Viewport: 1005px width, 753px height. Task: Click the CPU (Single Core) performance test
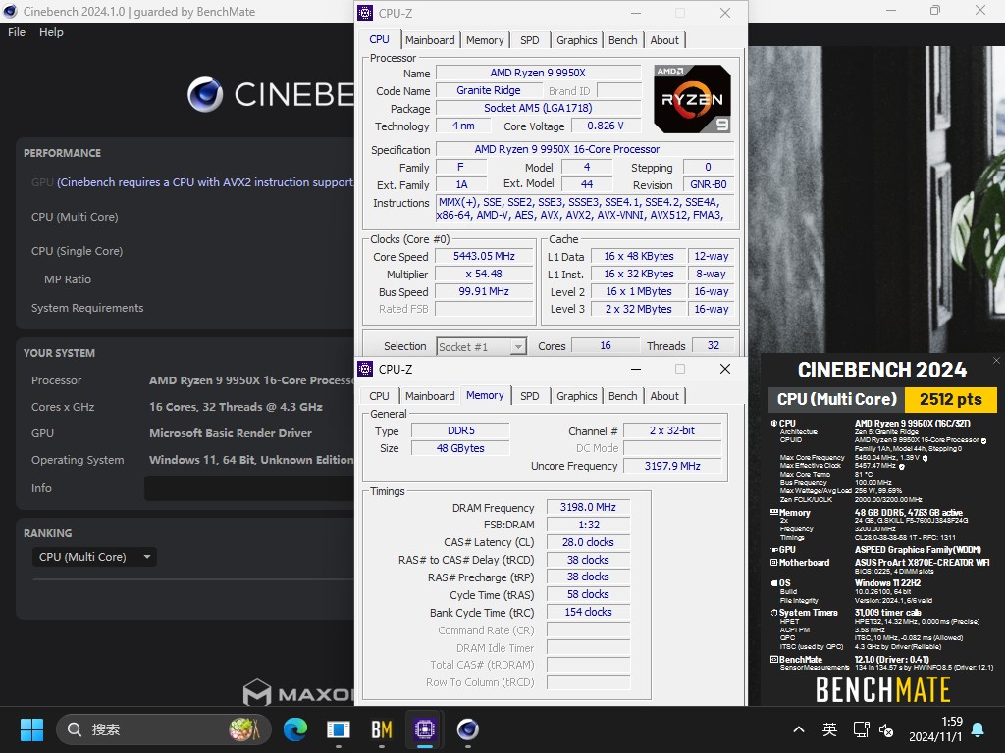pyautogui.click(x=77, y=251)
